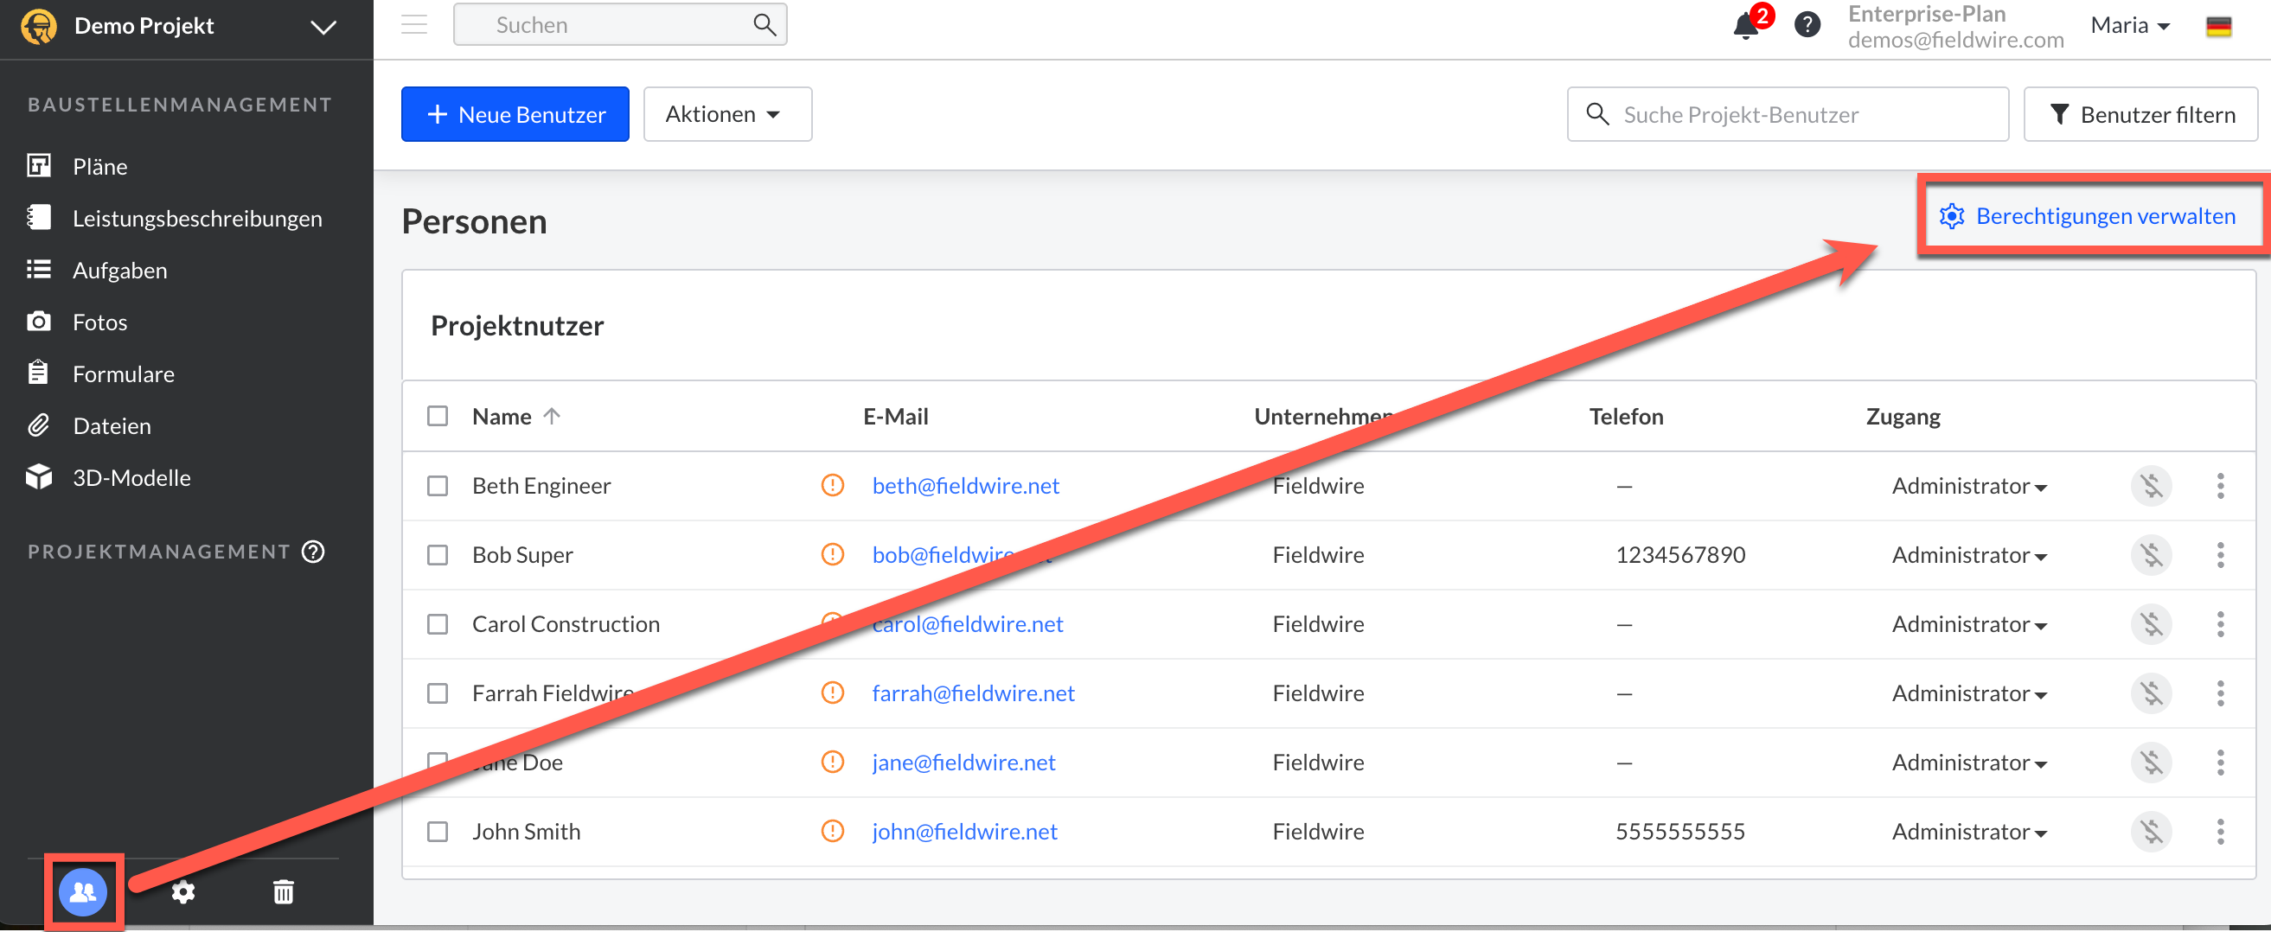Screen dimensions: 2271x932
Task: Open the Maria user menu
Action: point(2129,26)
